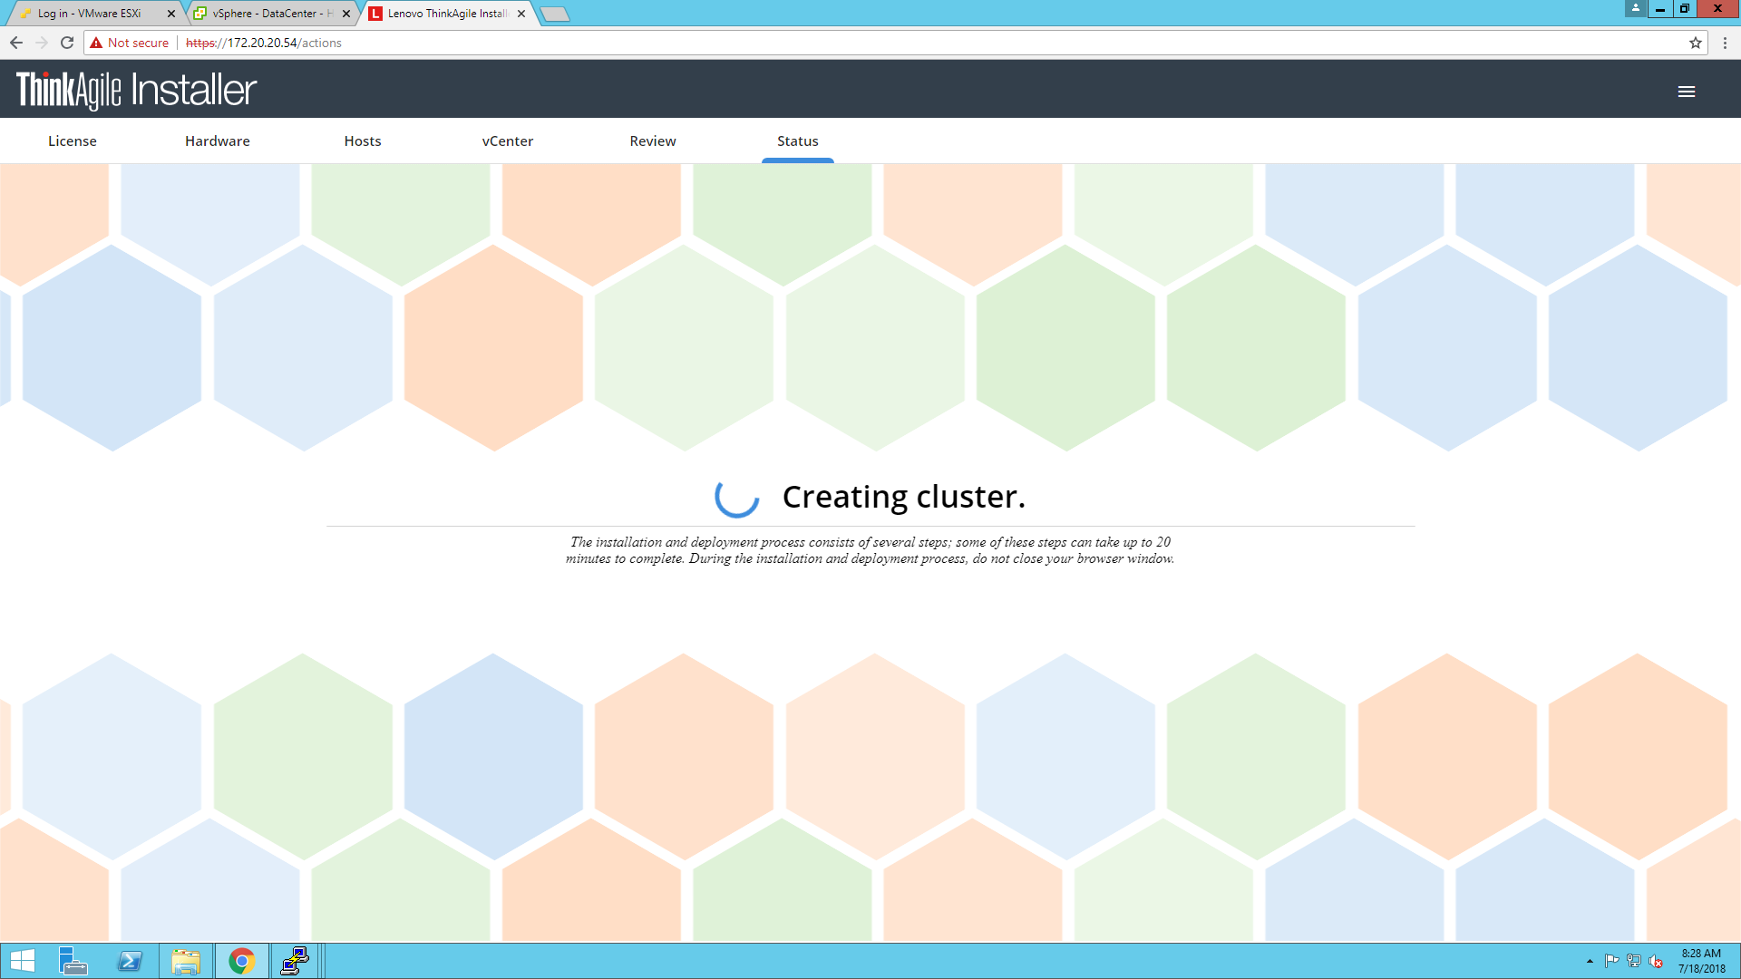Image resolution: width=1741 pixels, height=979 pixels.
Task: Open Windows Start button
Action: [22, 961]
